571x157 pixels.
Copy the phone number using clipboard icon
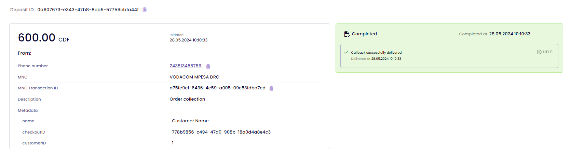pos(208,66)
